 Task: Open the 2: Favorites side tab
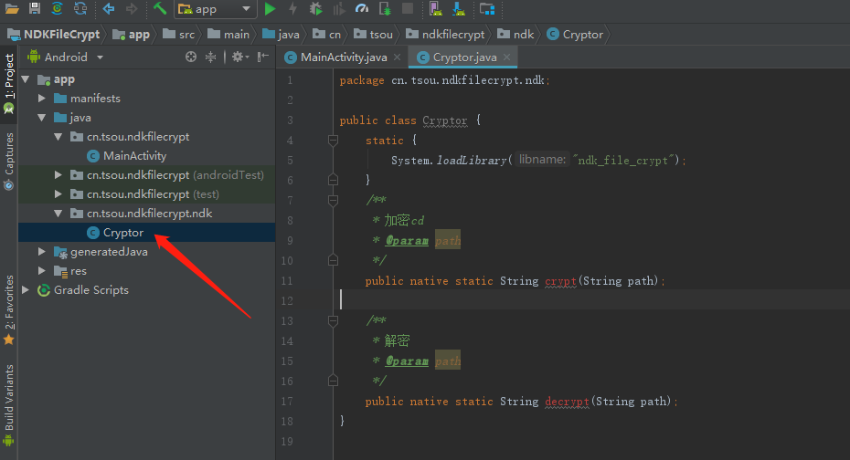point(8,309)
